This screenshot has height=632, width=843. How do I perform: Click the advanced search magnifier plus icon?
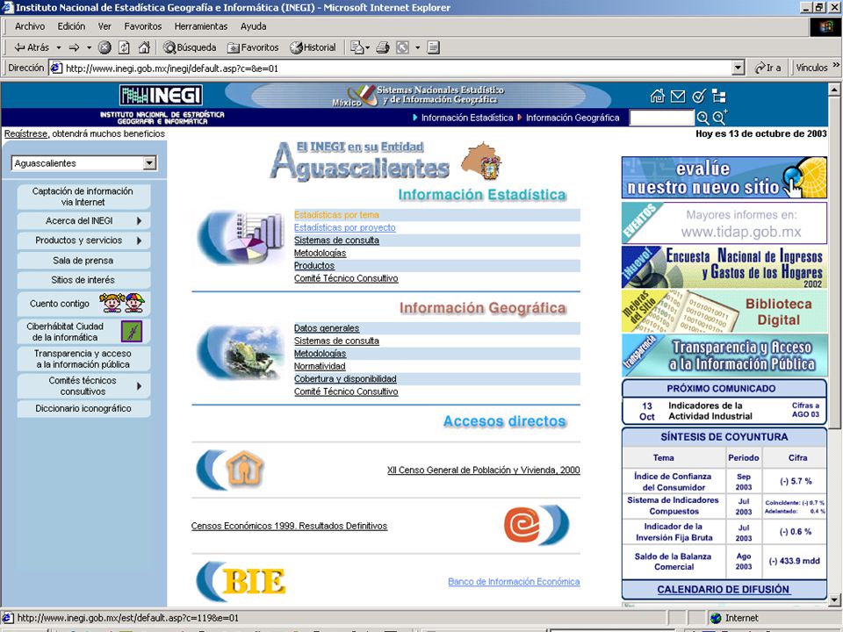pos(719,117)
